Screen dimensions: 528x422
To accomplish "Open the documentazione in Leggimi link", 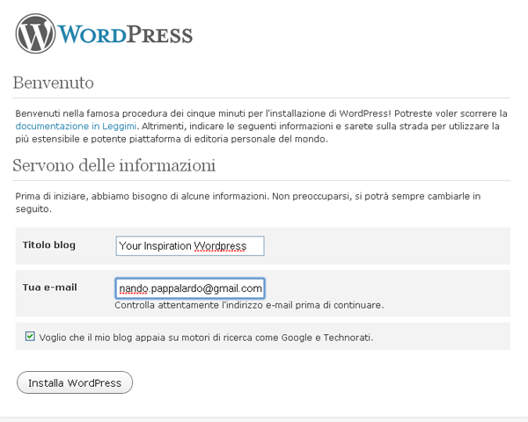I will [x=76, y=127].
